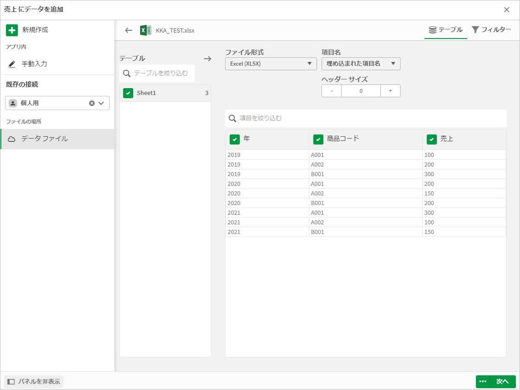The height and width of the screenshot is (390, 520).
Task: Uncheck the Sheet1 table checkbox
Action: (x=128, y=93)
